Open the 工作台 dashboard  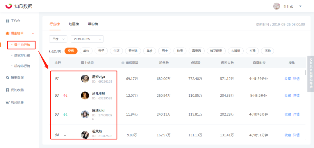13,21
